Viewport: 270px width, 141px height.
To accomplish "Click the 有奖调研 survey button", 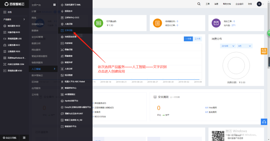I will click(x=264, y=51).
